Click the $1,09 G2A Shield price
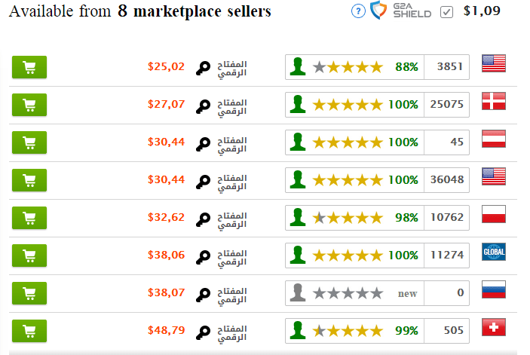This screenshot has height=355, width=530. click(482, 11)
